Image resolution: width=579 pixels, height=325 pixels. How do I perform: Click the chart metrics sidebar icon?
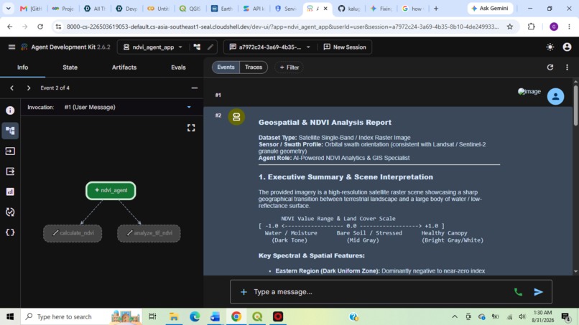click(x=10, y=192)
